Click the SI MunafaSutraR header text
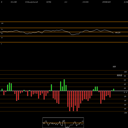This screenshot has width=128, height=128. (x=31, y=2)
